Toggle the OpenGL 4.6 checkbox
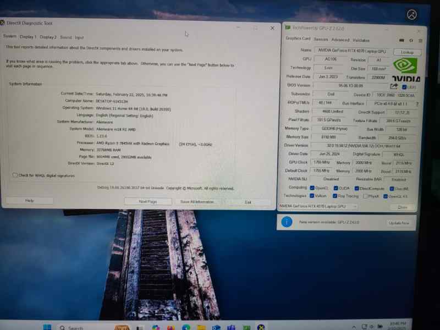 386,196
